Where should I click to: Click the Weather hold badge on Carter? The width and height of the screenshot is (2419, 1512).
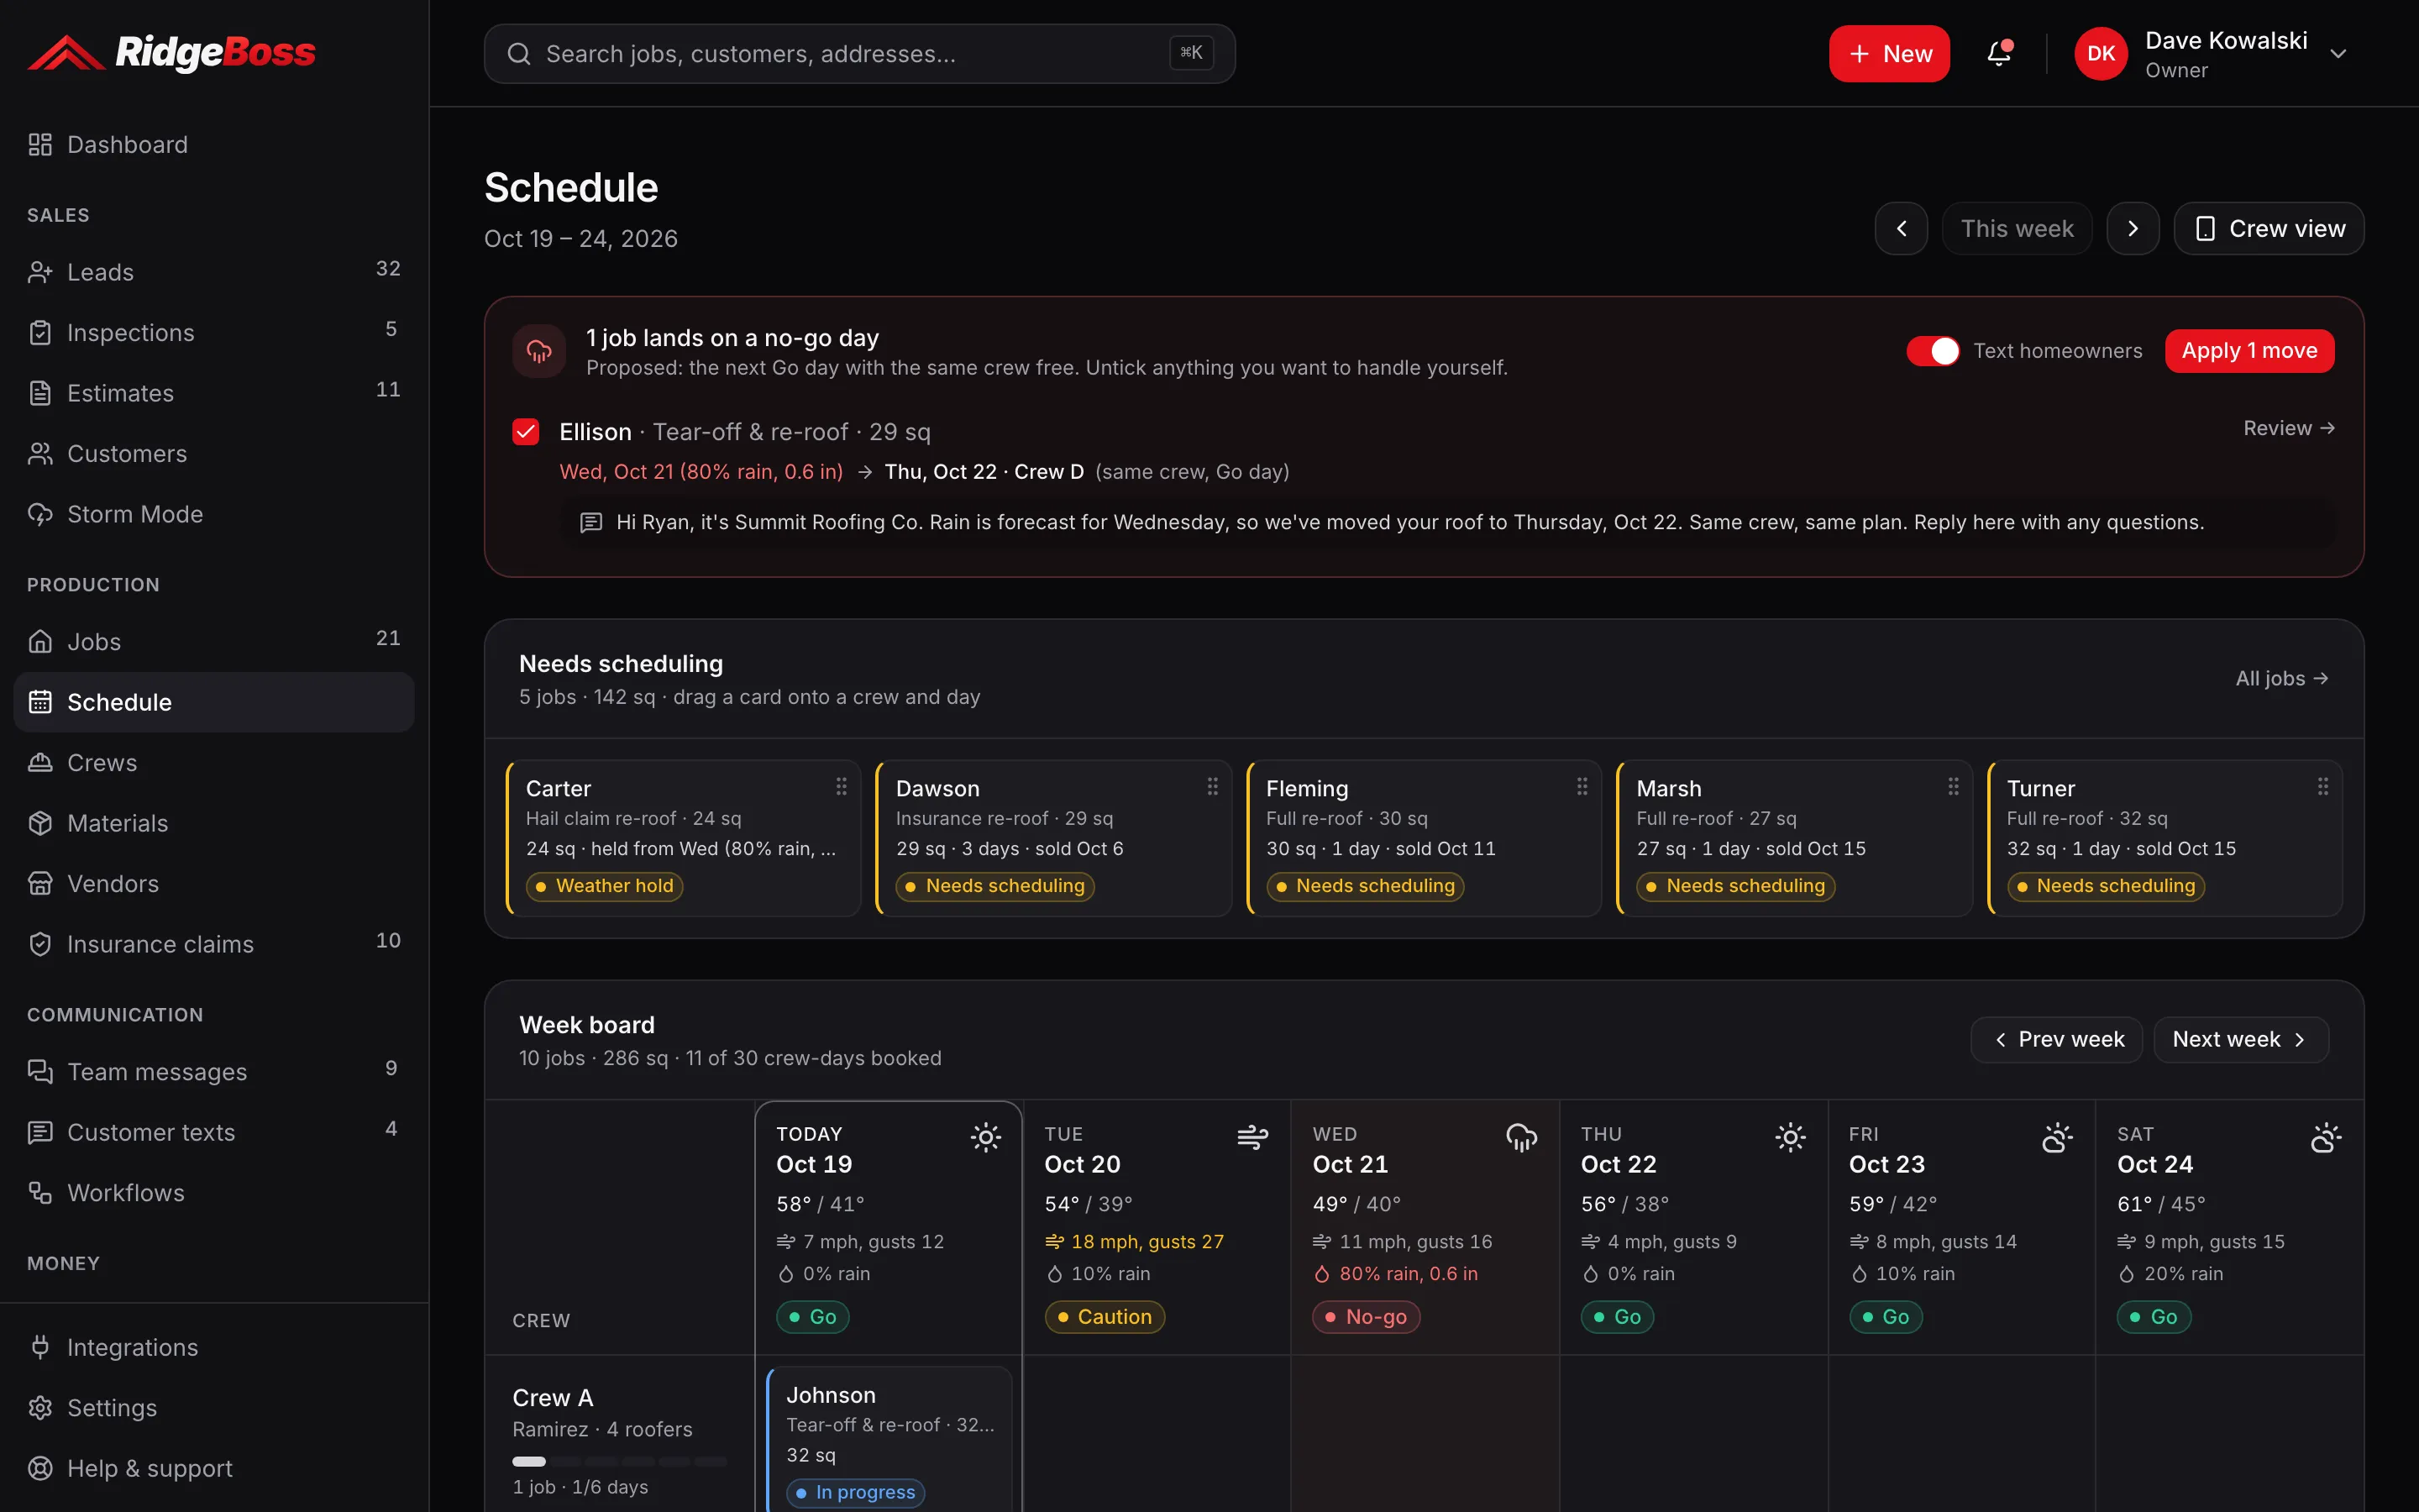605,886
